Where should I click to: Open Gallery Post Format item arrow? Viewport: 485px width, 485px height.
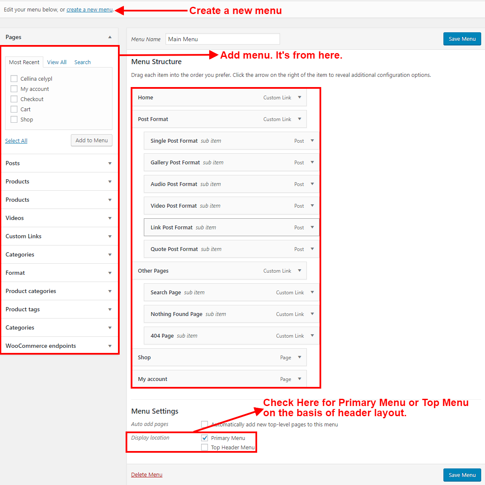click(312, 162)
